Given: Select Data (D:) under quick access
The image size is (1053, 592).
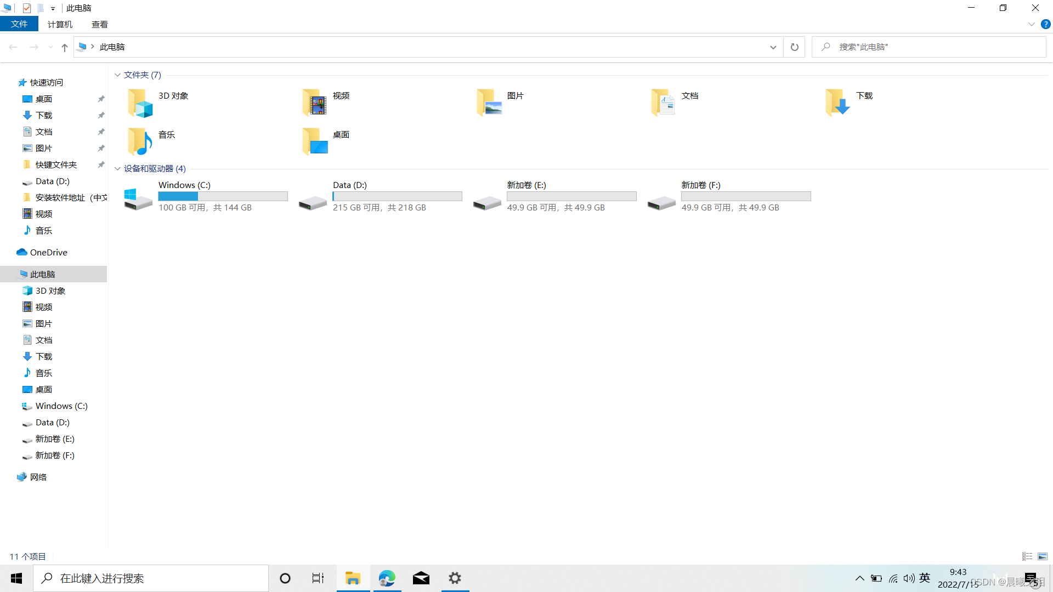Looking at the screenshot, I should tap(53, 181).
